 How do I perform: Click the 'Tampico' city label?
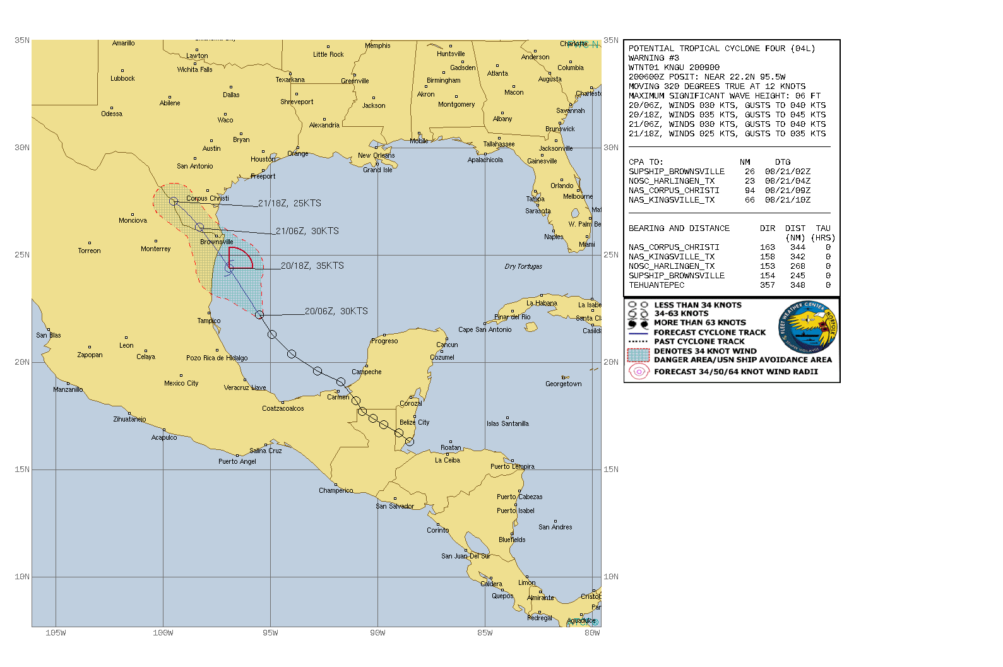click(x=209, y=321)
